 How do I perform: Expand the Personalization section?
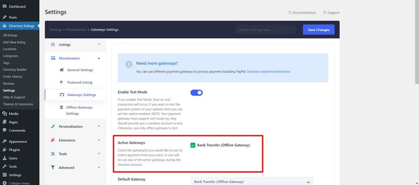(x=99, y=126)
